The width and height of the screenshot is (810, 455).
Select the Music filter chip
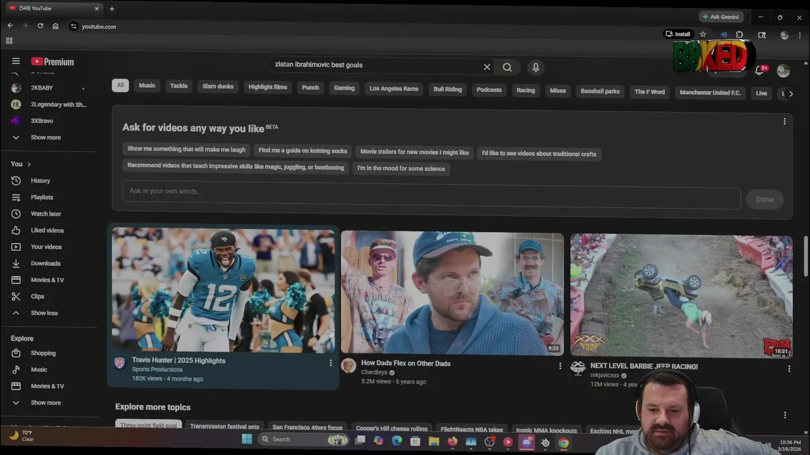pos(147,85)
